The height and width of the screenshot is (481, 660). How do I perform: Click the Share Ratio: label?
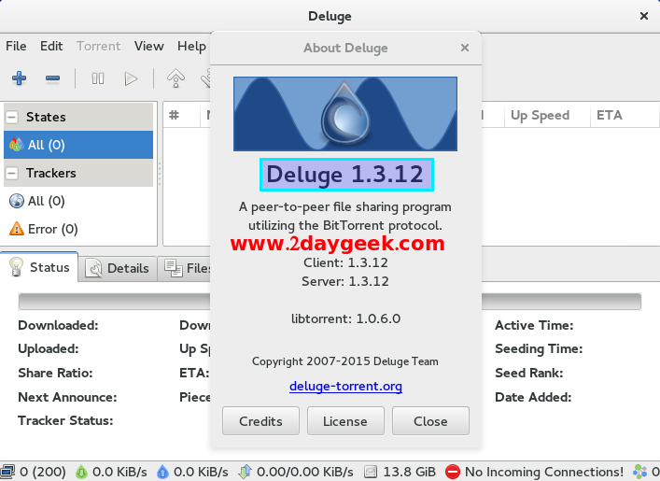55,373
